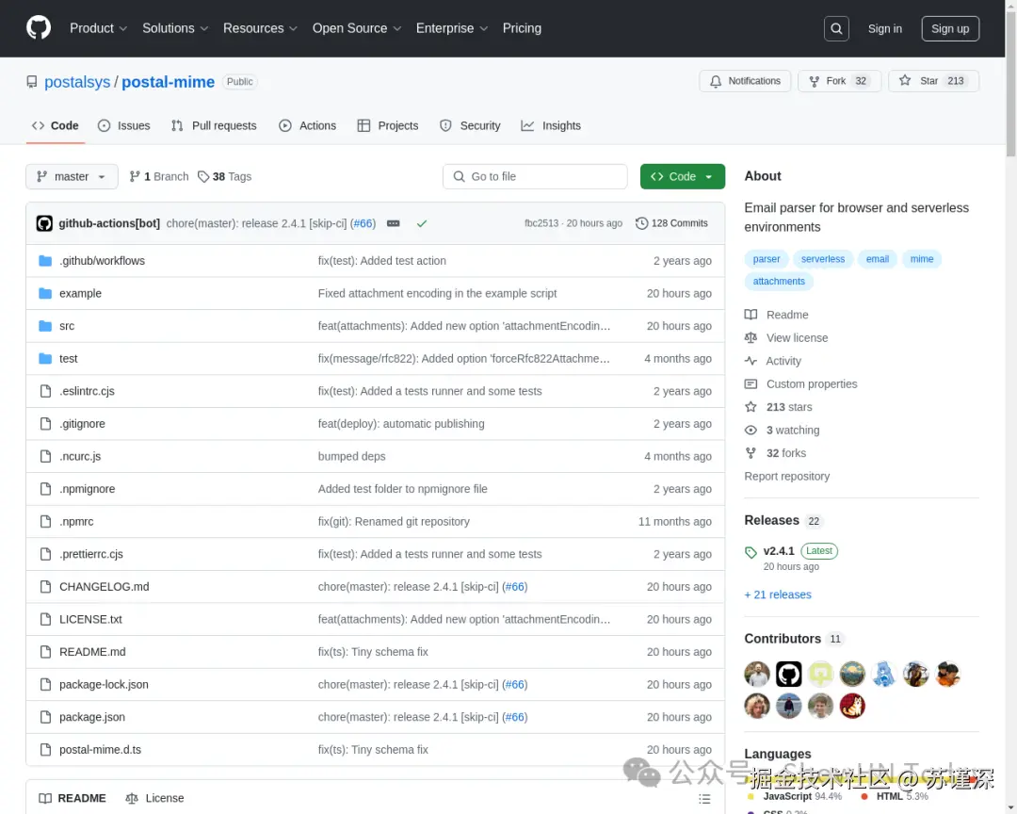
Task: Click the eye icon beside 3 watching
Action: [751, 431]
